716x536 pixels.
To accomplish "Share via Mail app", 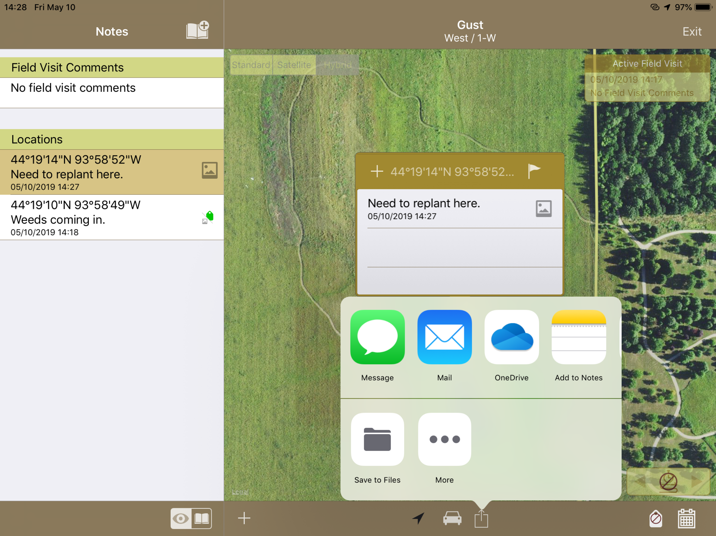I will click(444, 337).
